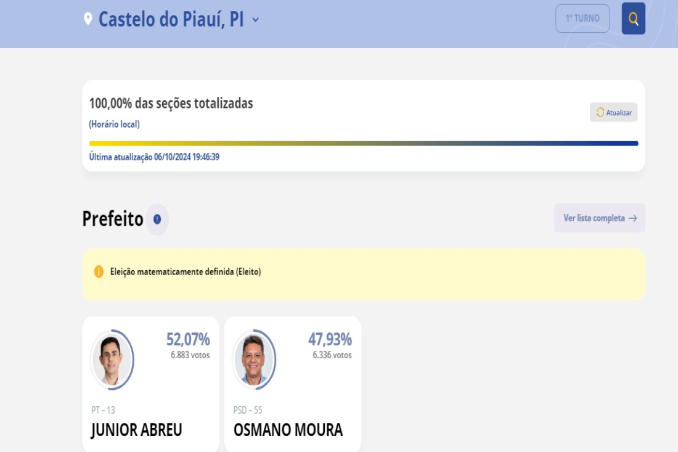The image size is (678, 452).
Task: Click the 52,07% vote percentage
Action: [x=188, y=339]
